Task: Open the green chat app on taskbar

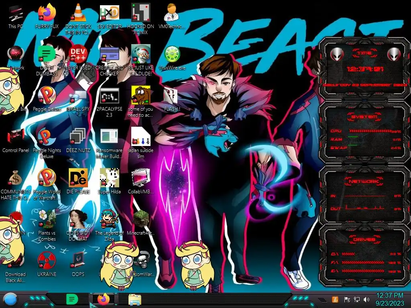Action: [72, 299]
